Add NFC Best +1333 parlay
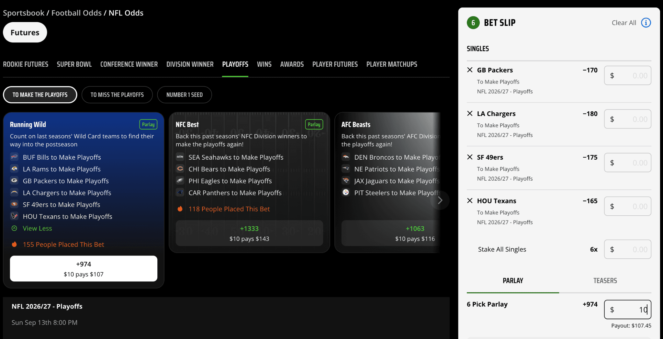Viewport: 663px width, 339px height. [x=249, y=233]
